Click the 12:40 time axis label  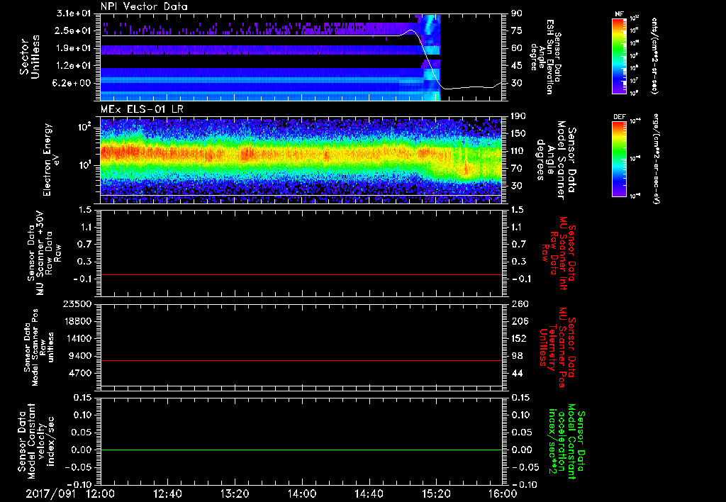pos(167,493)
